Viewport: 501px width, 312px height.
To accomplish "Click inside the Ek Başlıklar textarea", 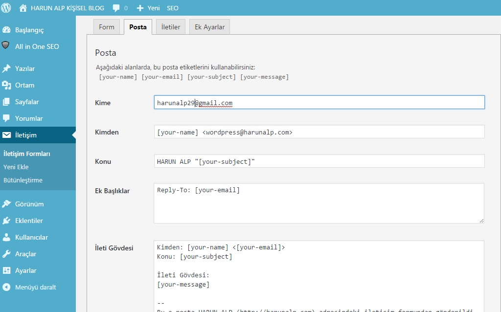I will [319, 203].
